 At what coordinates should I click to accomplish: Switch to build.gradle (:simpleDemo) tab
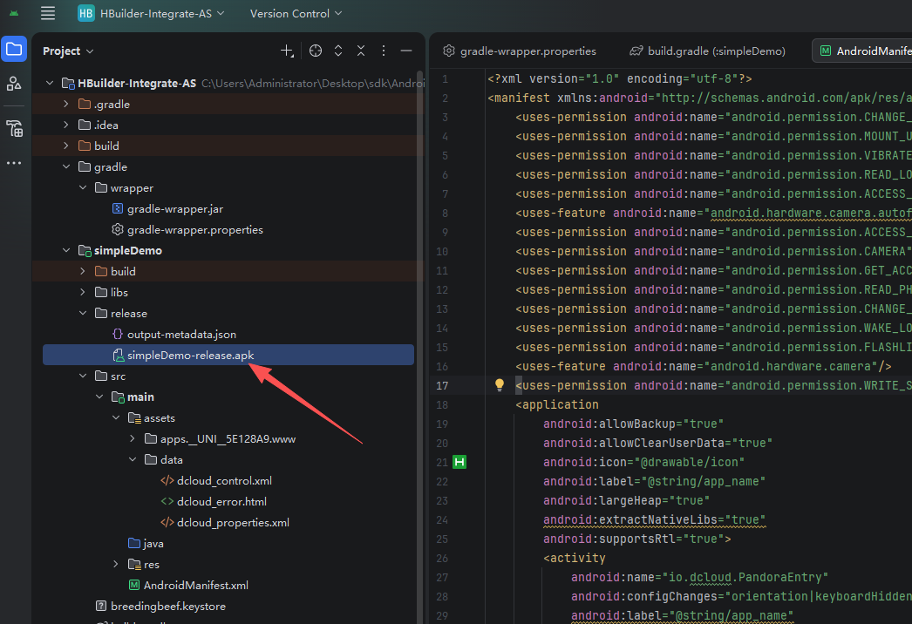tap(707, 51)
